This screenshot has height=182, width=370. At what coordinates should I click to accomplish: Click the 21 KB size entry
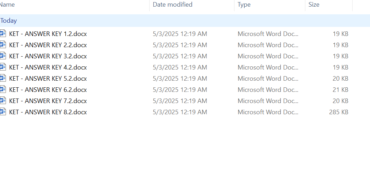[340, 90]
